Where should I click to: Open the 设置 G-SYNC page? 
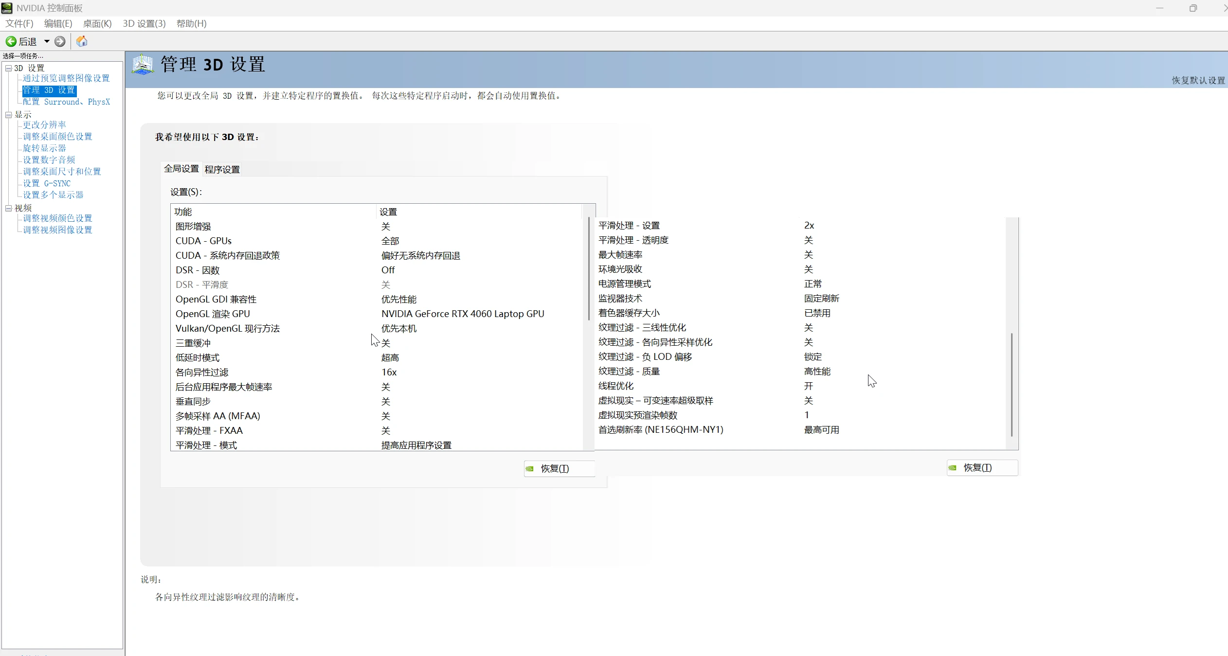tap(47, 183)
